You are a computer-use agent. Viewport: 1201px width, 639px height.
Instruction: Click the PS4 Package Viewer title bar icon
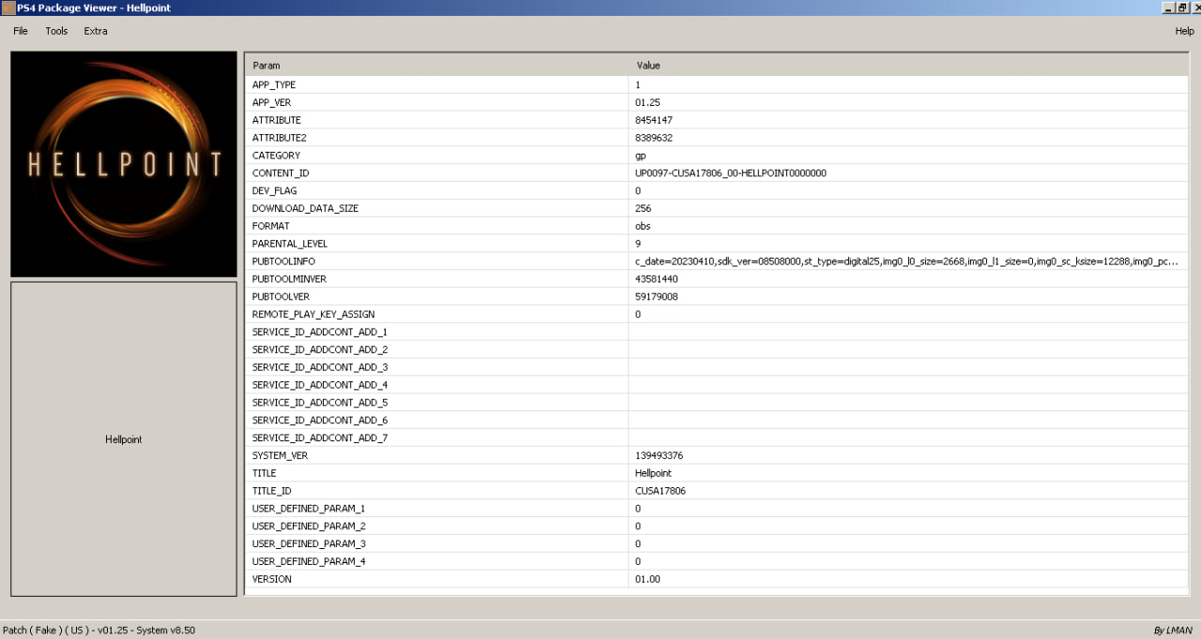click(x=8, y=7)
